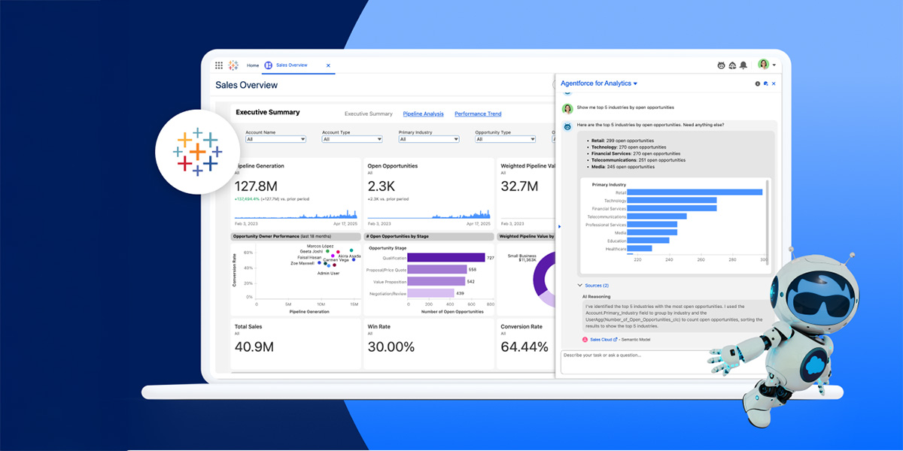This screenshot has height=451, width=903.
Task: Select the Admin User scatter label
Action: (x=328, y=273)
